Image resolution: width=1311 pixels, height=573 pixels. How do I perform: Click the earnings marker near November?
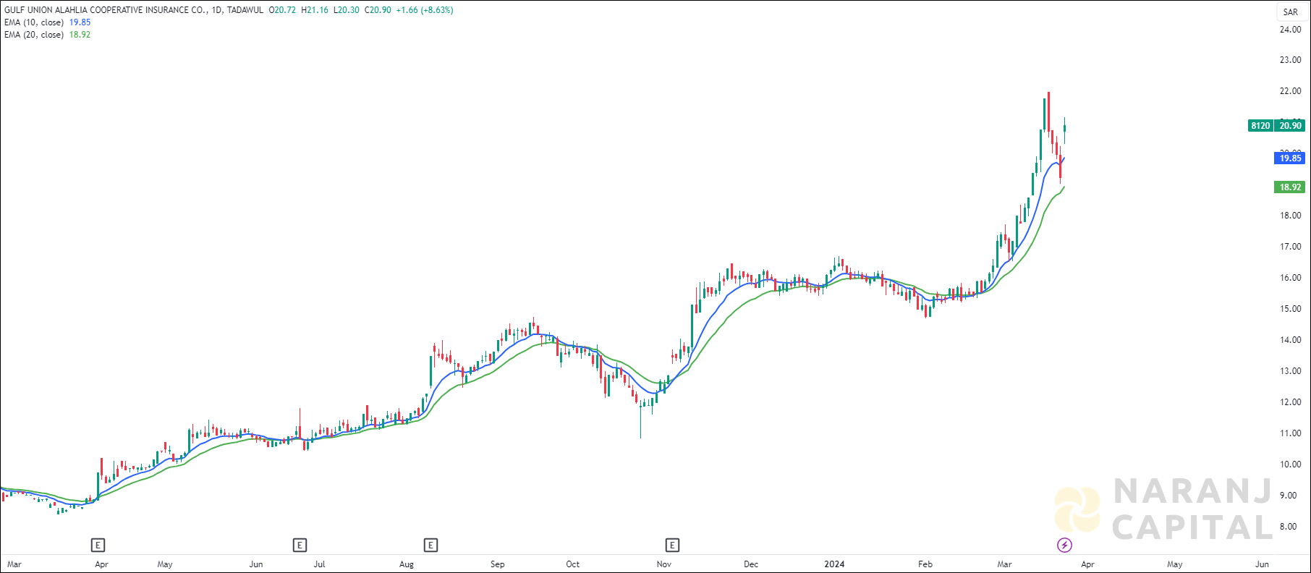(672, 545)
